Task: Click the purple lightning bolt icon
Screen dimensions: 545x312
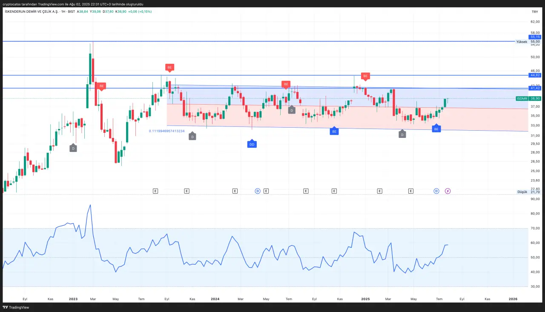Action: click(x=447, y=191)
